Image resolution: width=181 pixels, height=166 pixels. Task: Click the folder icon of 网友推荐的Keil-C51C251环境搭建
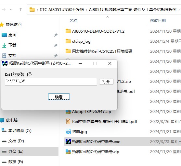[68, 51]
